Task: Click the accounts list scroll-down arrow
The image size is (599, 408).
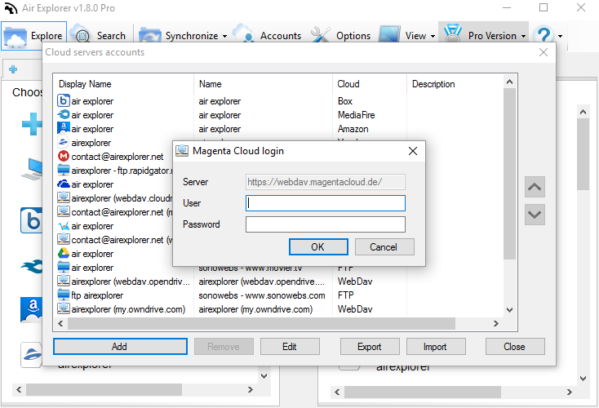Action: point(509,310)
